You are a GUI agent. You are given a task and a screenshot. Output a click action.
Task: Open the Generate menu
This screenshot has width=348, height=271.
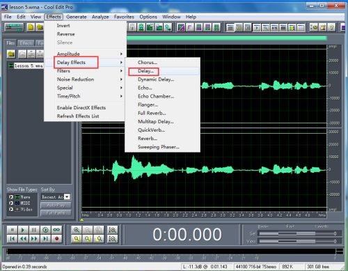(x=77, y=17)
